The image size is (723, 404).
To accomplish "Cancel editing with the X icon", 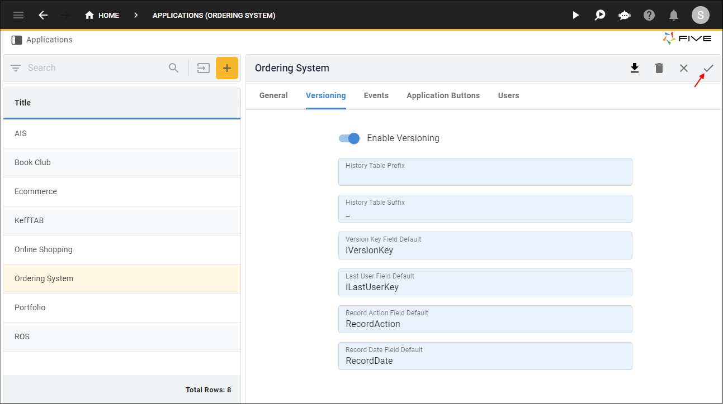I will (x=684, y=68).
